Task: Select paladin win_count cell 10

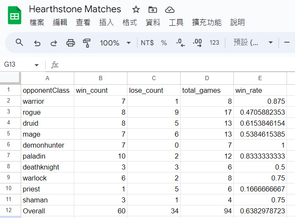Action: click(x=100, y=156)
